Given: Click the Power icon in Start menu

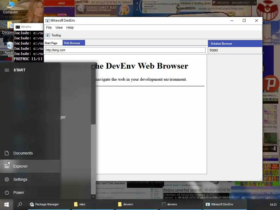Looking at the screenshot, I should pyautogui.click(x=7, y=192).
